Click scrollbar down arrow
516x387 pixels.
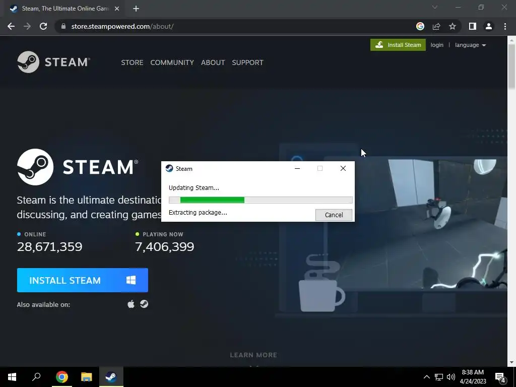[x=511, y=362]
